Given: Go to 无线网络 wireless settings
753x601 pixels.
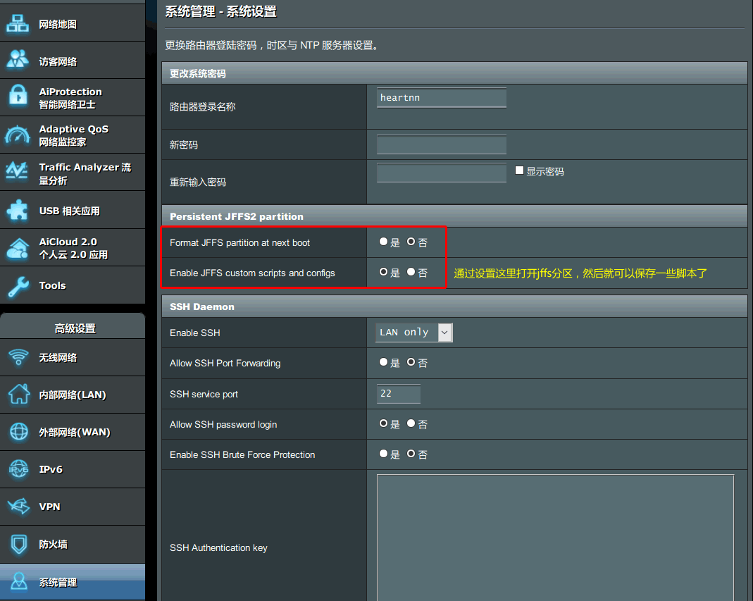Looking at the screenshot, I should [58, 357].
